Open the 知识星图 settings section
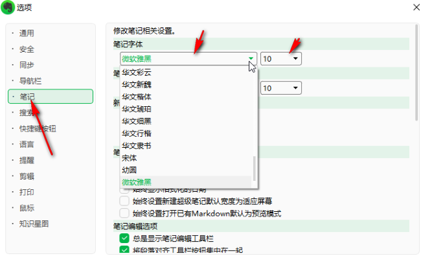 [34, 224]
